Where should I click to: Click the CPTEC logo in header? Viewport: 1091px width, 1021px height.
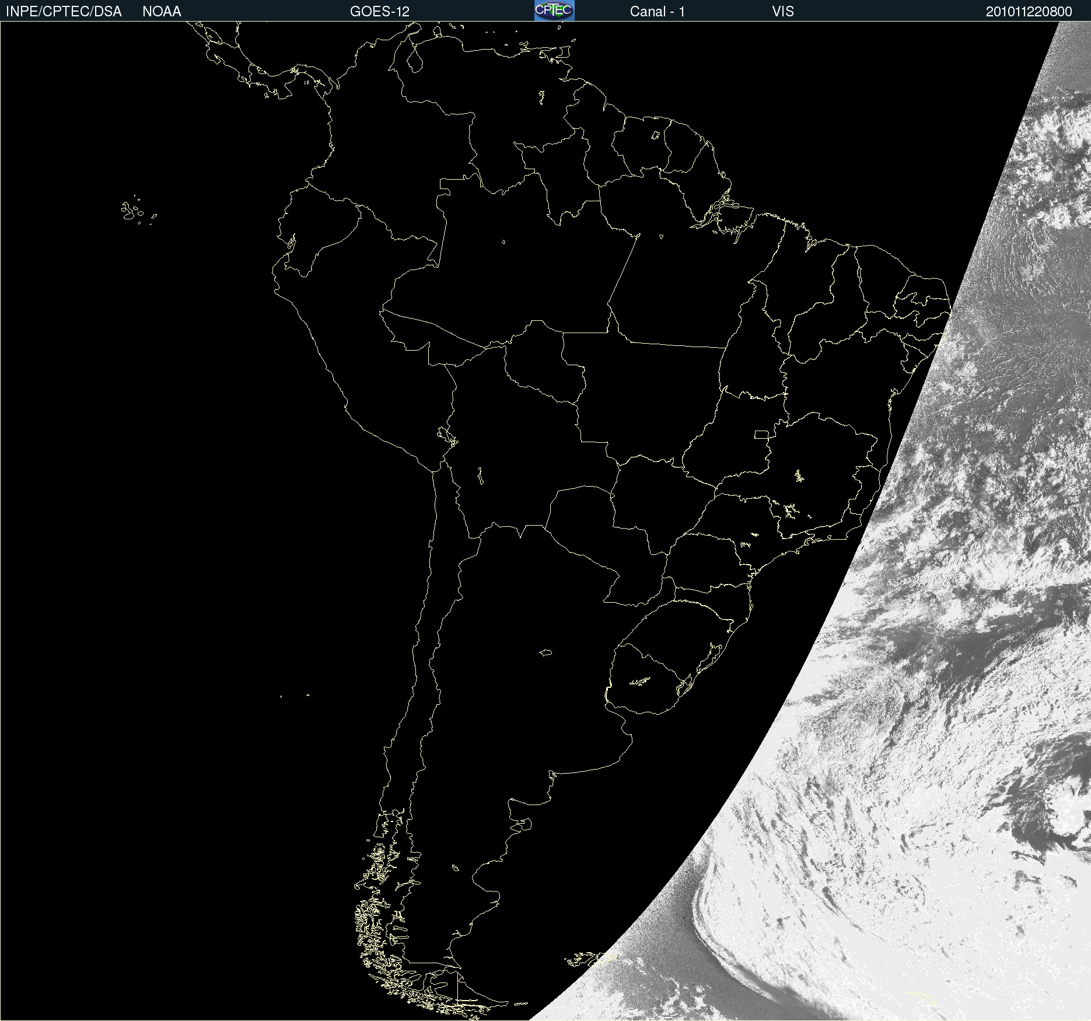pyautogui.click(x=554, y=11)
